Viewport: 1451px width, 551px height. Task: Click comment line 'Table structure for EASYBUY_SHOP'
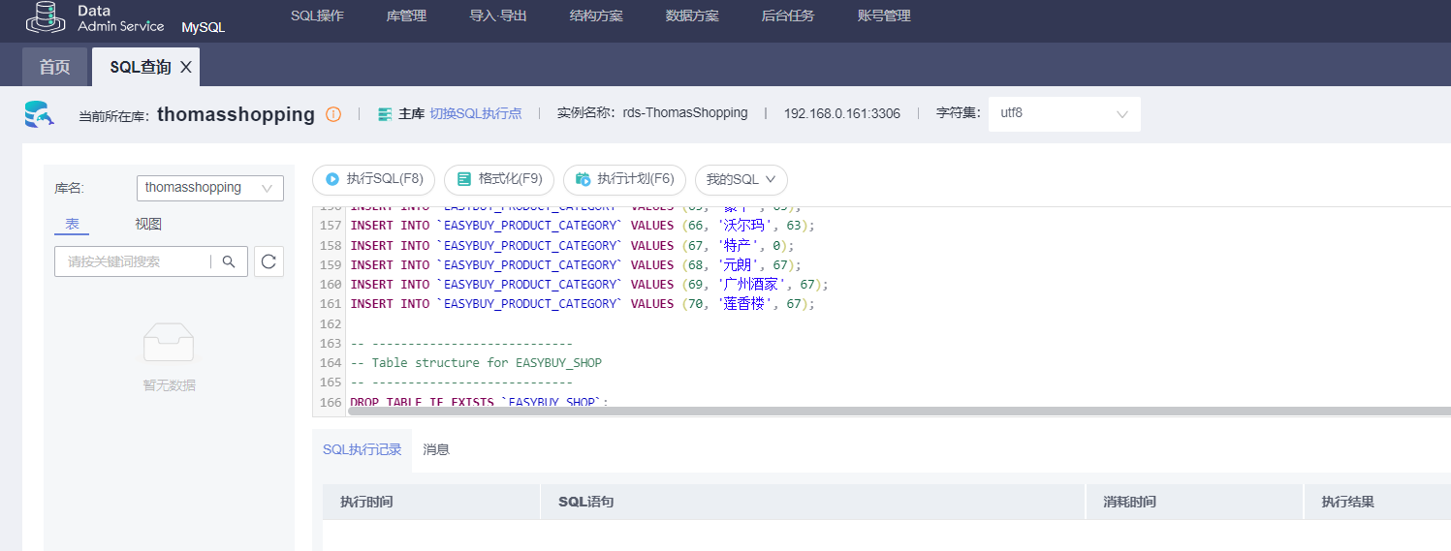click(x=476, y=363)
